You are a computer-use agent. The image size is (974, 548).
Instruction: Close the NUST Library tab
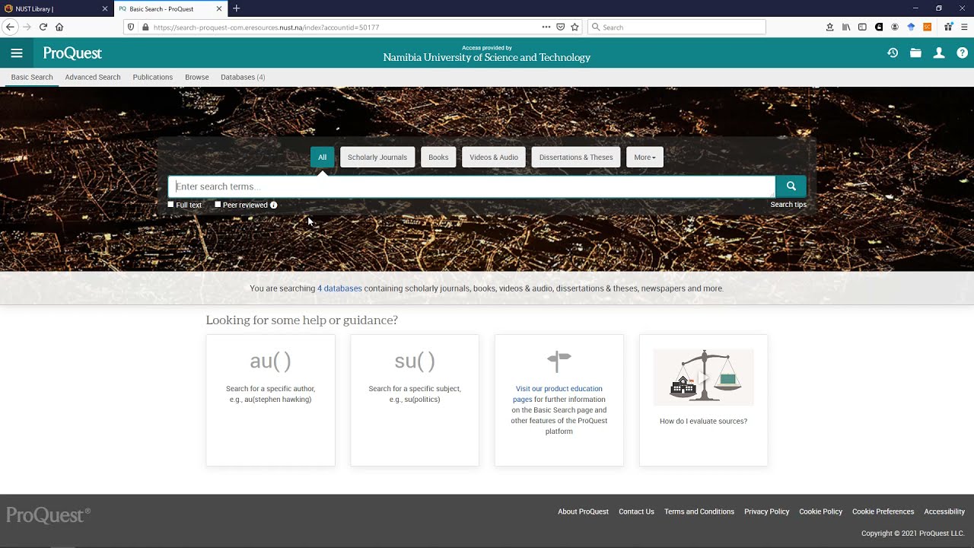tap(105, 8)
